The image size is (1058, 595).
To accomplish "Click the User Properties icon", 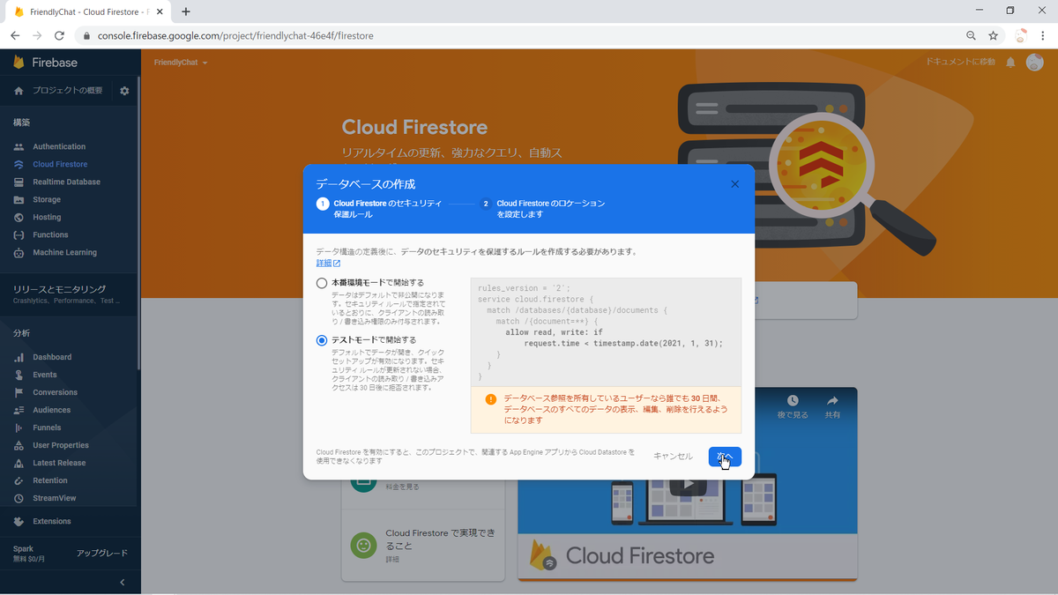I will pos(19,445).
